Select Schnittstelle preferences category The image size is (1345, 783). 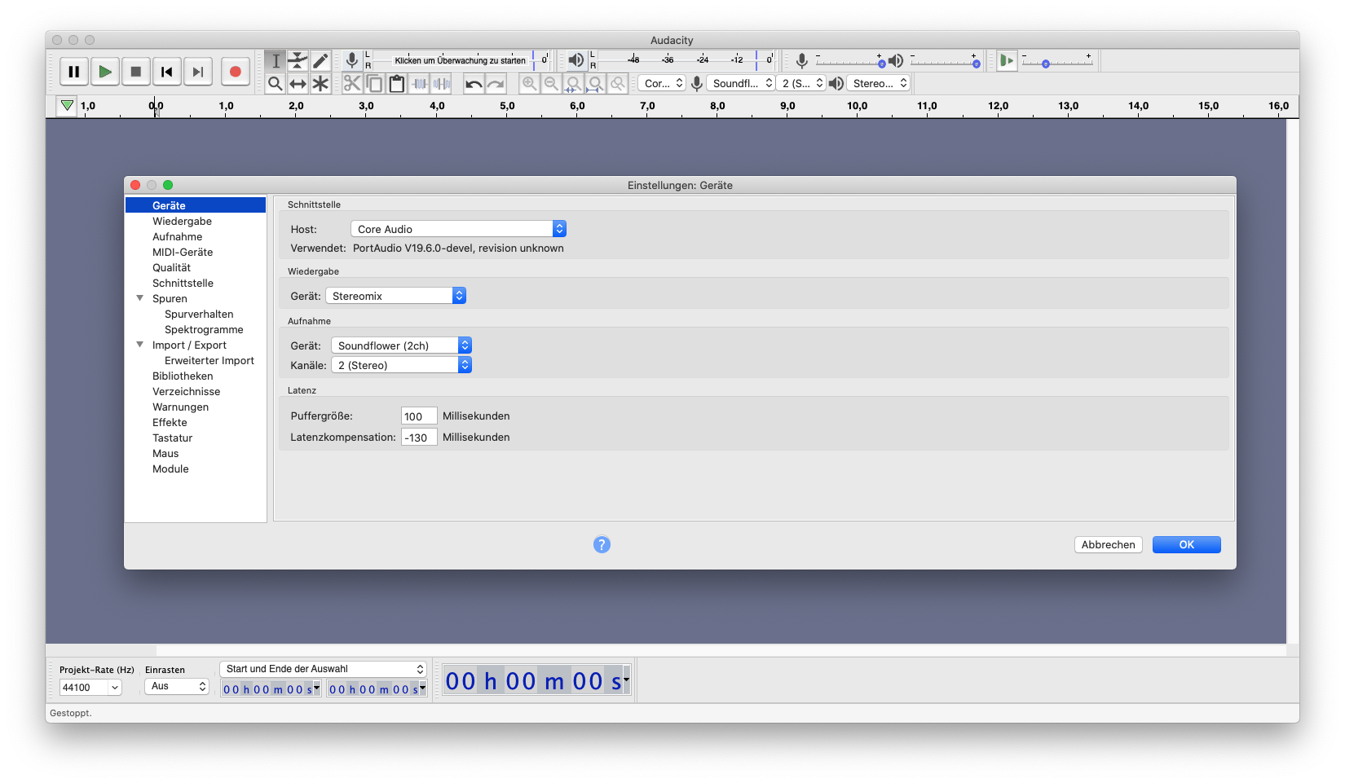point(183,283)
